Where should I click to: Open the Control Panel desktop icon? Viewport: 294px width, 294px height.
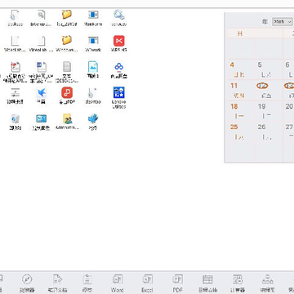coord(41,118)
